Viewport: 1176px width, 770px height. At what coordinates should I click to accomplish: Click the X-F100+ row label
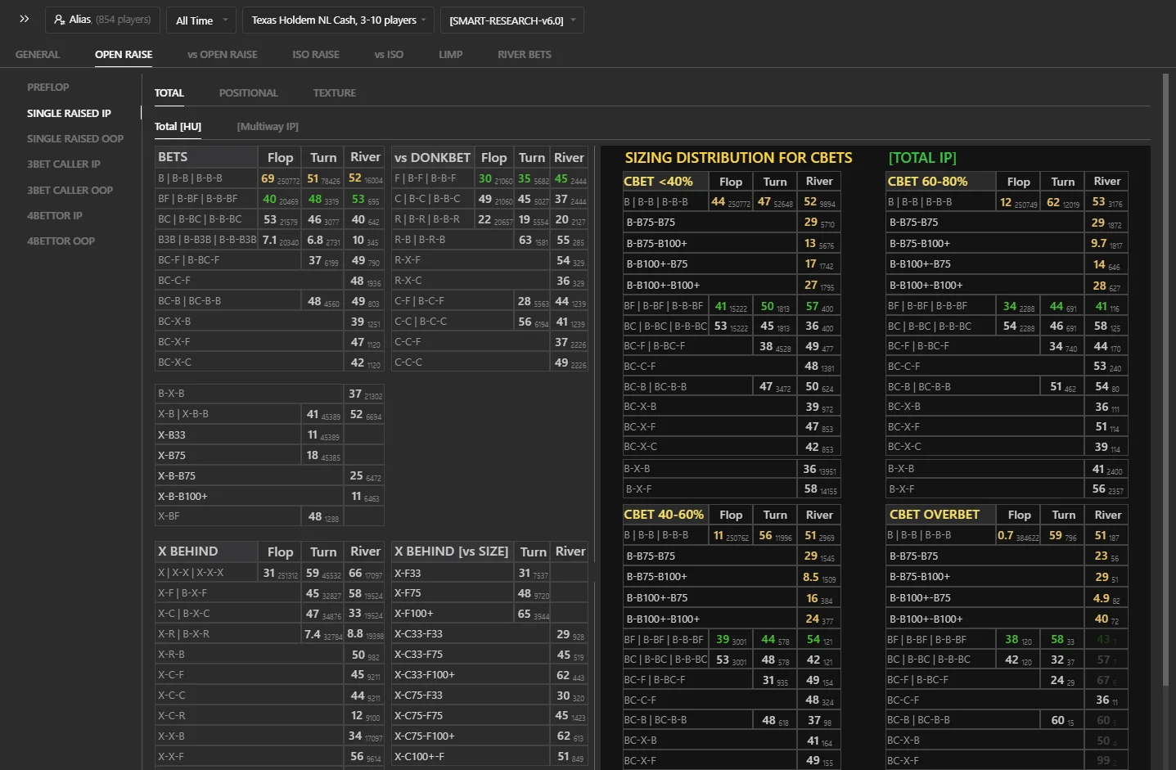coord(414,614)
